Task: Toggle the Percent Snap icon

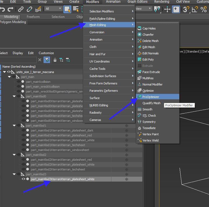Action: point(204,9)
